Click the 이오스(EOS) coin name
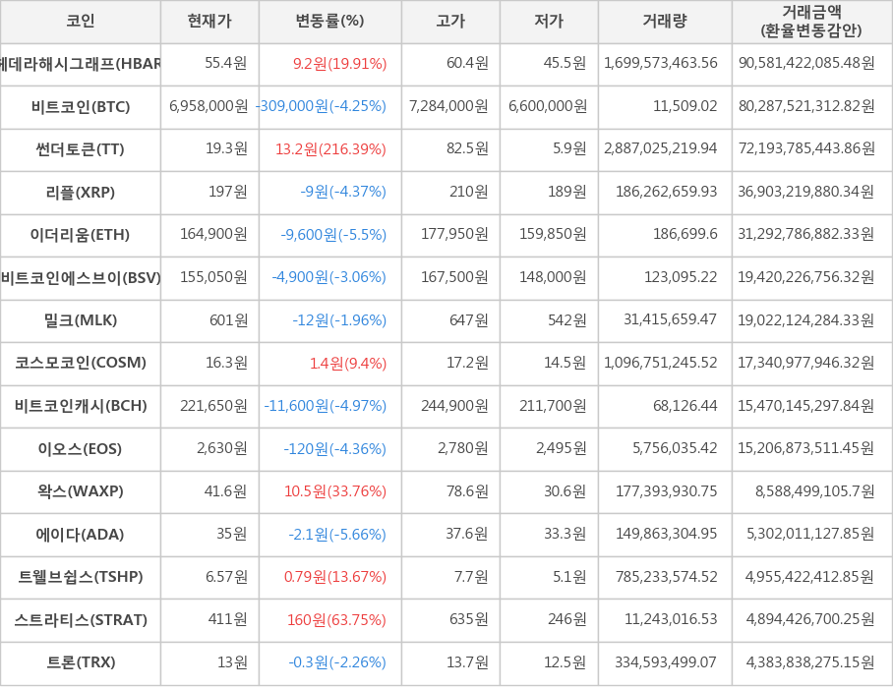This screenshot has height=688, width=893. pyautogui.click(x=81, y=448)
